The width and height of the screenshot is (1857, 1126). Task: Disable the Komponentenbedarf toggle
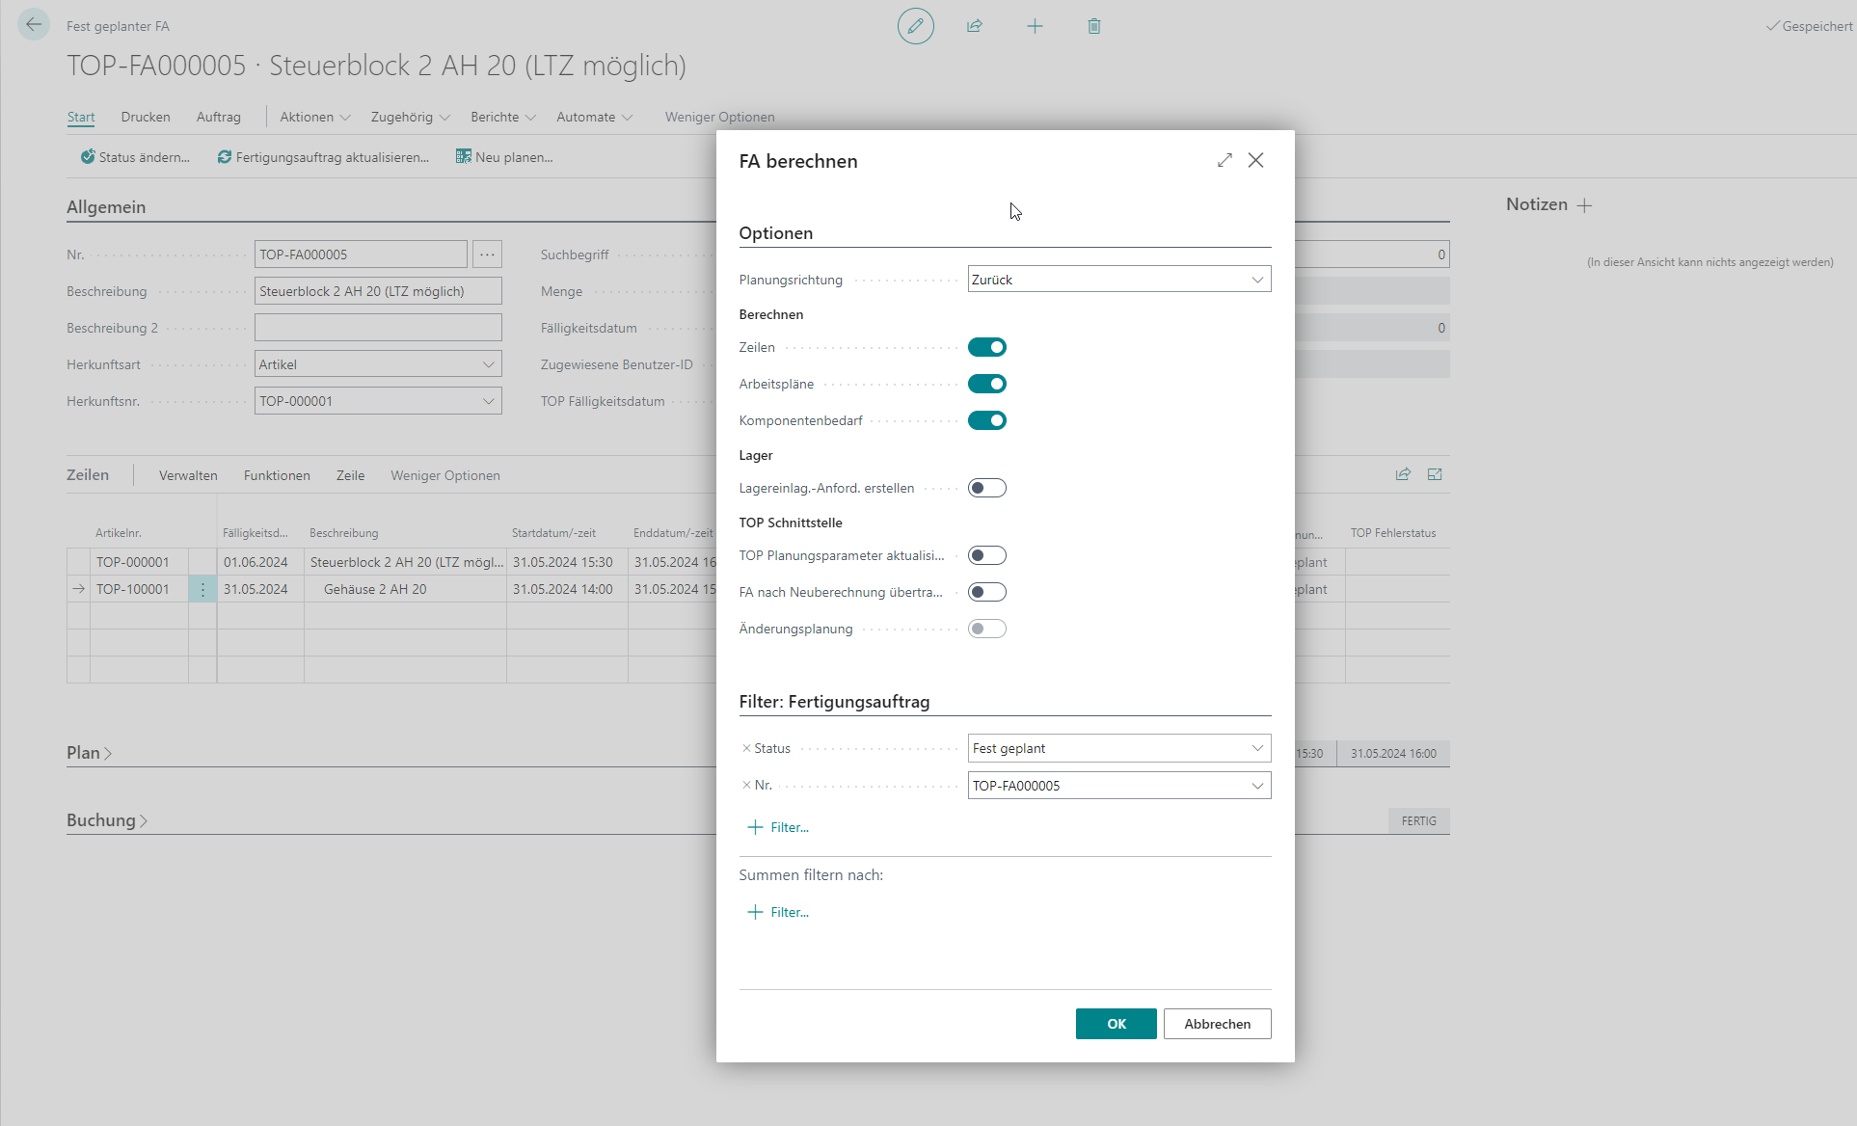(x=986, y=420)
